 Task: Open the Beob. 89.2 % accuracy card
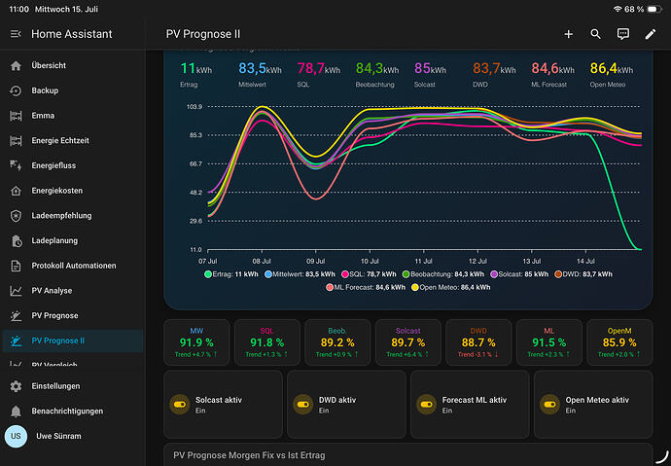[x=337, y=342]
